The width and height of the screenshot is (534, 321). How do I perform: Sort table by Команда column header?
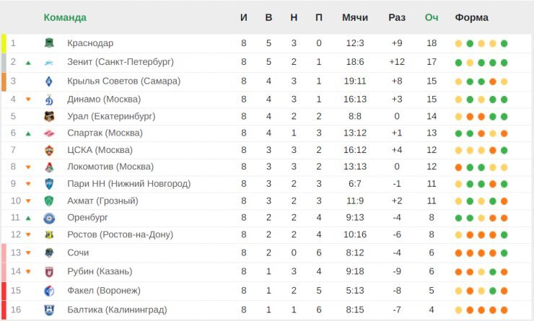tap(65, 17)
